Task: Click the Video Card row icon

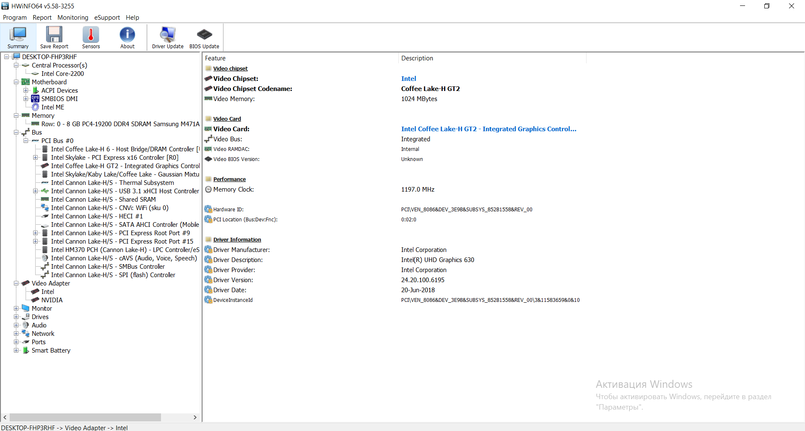Action: tap(208, 129)
